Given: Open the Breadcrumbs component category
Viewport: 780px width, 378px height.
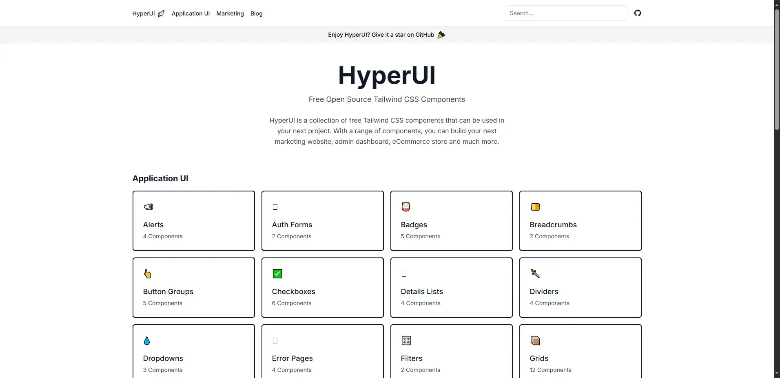Looking at the screenshot, I should click(x=581, y=221).
